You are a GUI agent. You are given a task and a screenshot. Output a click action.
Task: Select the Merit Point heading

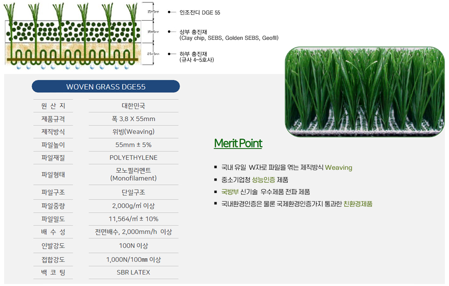tap(238, 143)
